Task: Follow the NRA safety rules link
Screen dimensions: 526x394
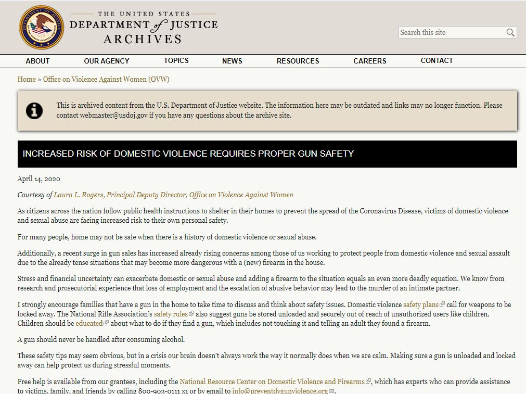Action: coord(171,314)
